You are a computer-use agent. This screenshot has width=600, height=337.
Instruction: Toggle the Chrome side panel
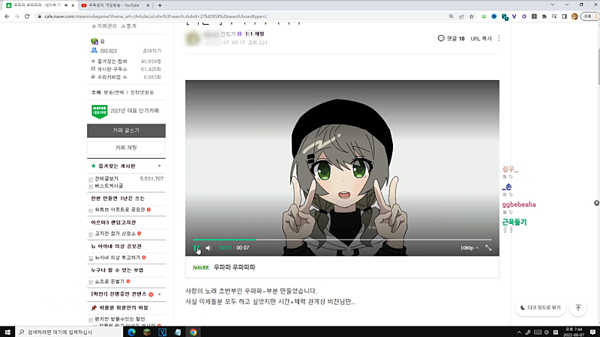564,16
